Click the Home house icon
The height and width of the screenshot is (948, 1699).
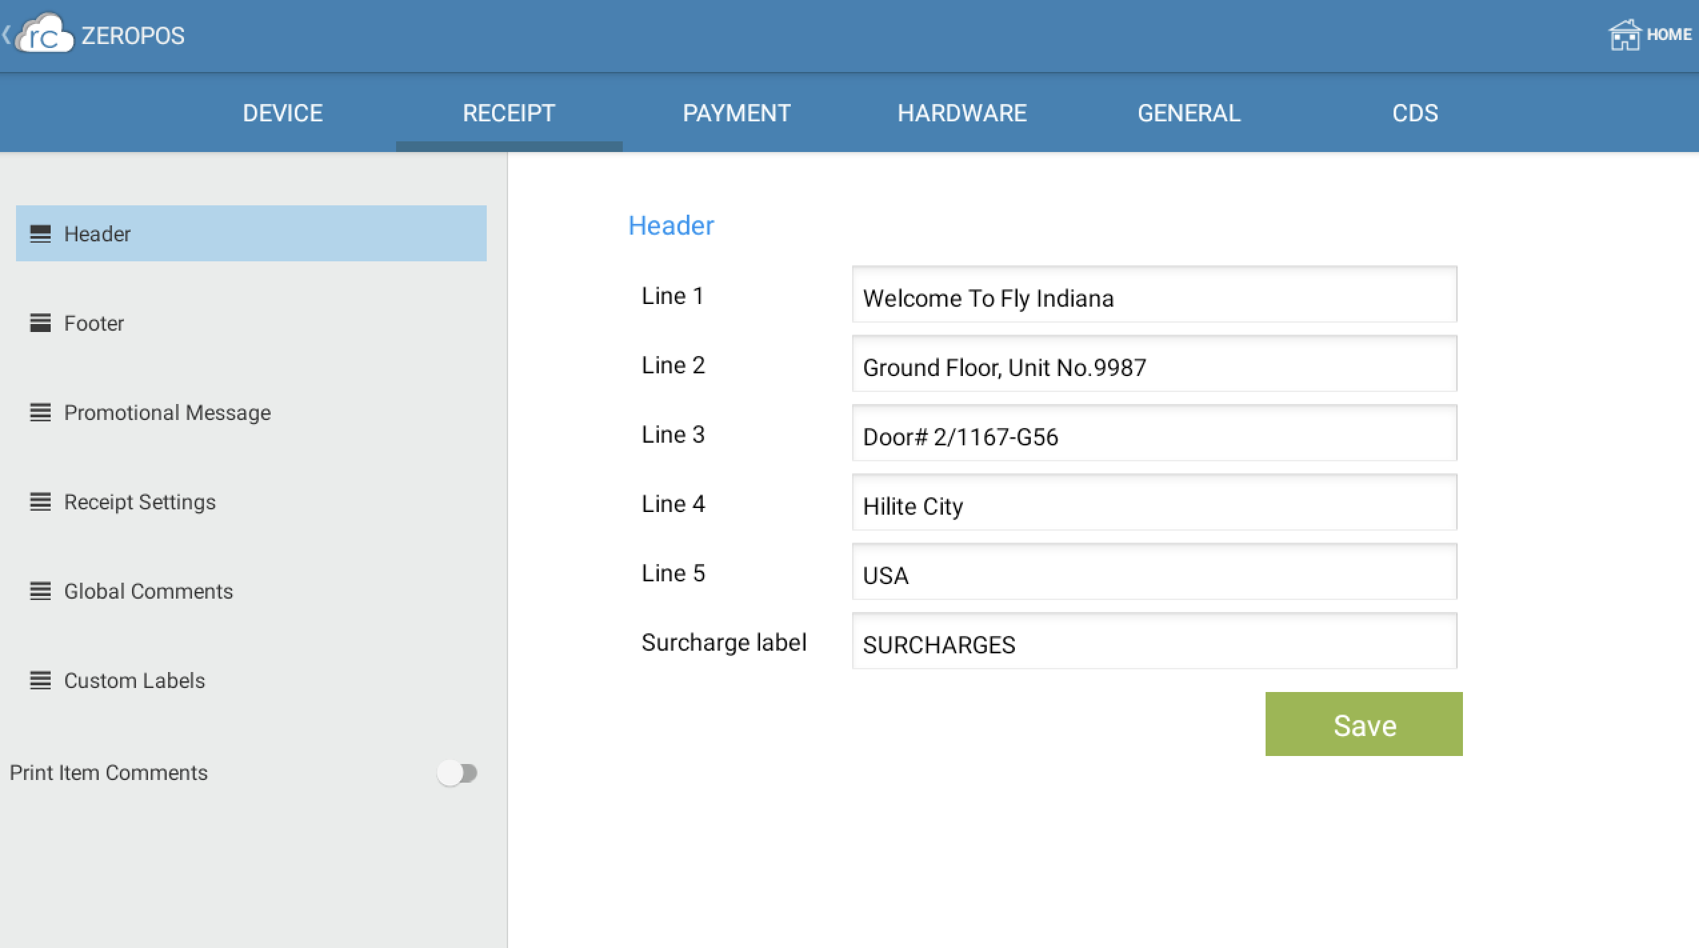1624,35
